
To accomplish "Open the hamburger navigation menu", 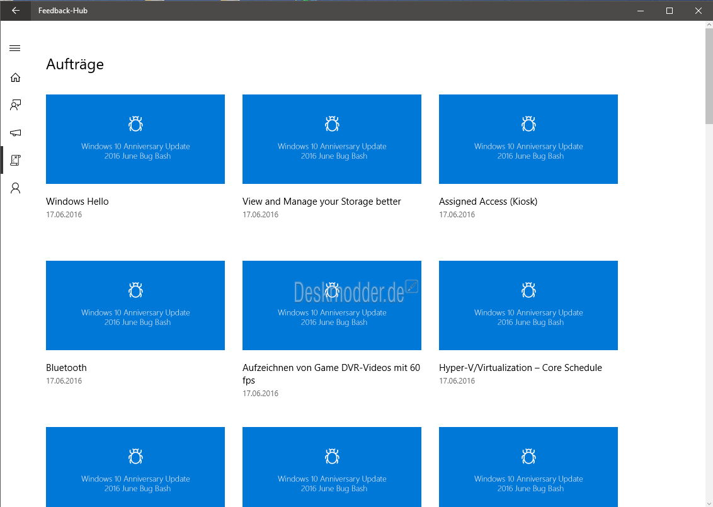I will pos(15,48).
